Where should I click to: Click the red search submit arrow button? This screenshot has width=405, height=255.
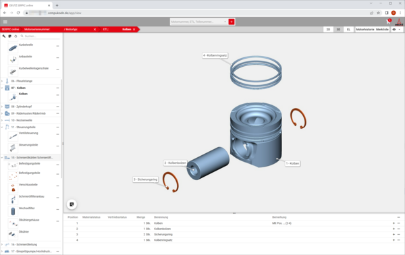point(232,22)
